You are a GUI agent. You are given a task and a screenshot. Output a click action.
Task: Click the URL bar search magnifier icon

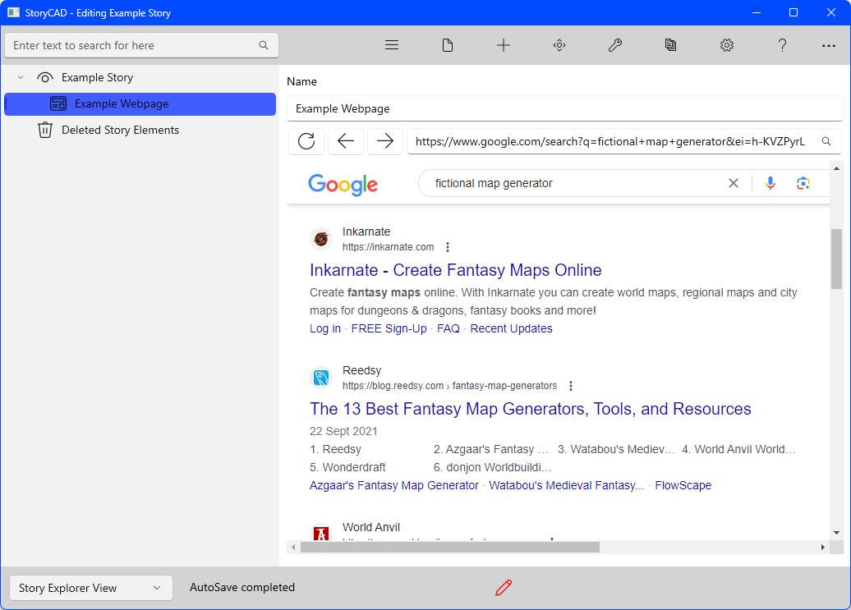pyautogui.click(x=826, y=141)
